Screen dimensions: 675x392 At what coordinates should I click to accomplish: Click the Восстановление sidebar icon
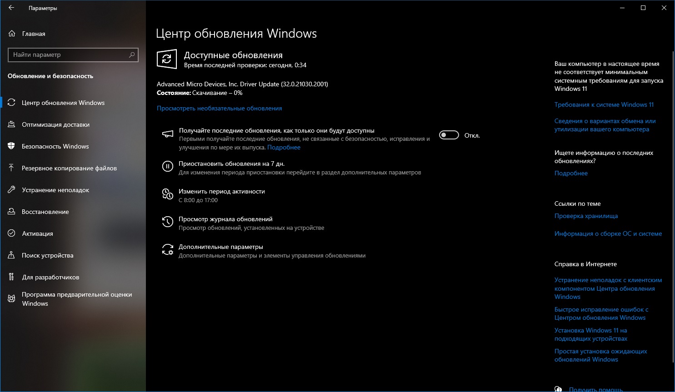[12, 212]
